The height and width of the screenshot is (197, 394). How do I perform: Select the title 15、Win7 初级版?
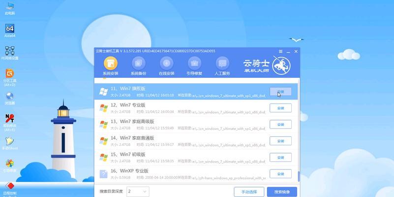click(128, 155)
